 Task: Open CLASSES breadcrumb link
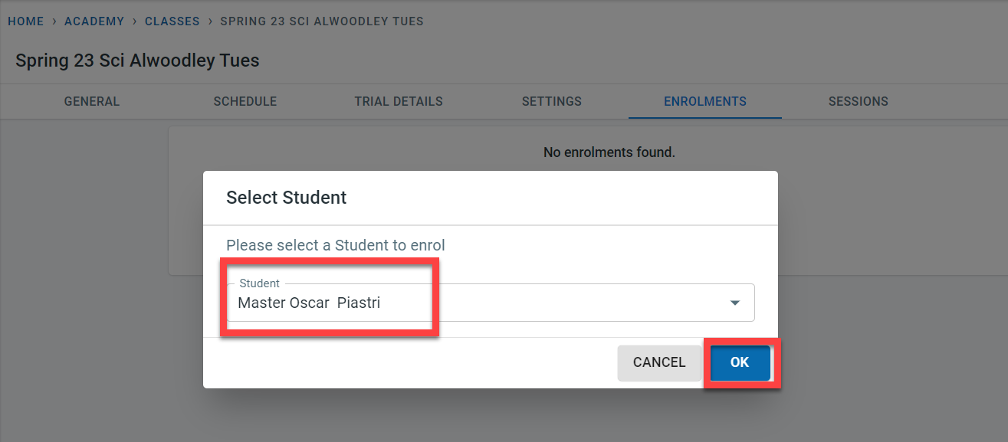pyautogui.click(x=172, y=21)
